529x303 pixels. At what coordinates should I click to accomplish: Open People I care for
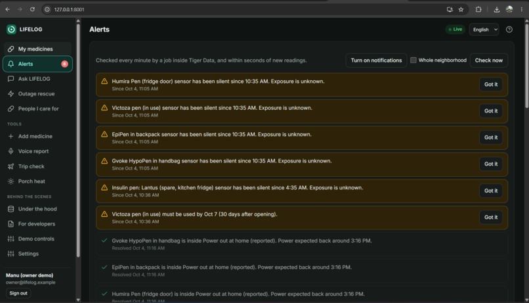(37, 108)
